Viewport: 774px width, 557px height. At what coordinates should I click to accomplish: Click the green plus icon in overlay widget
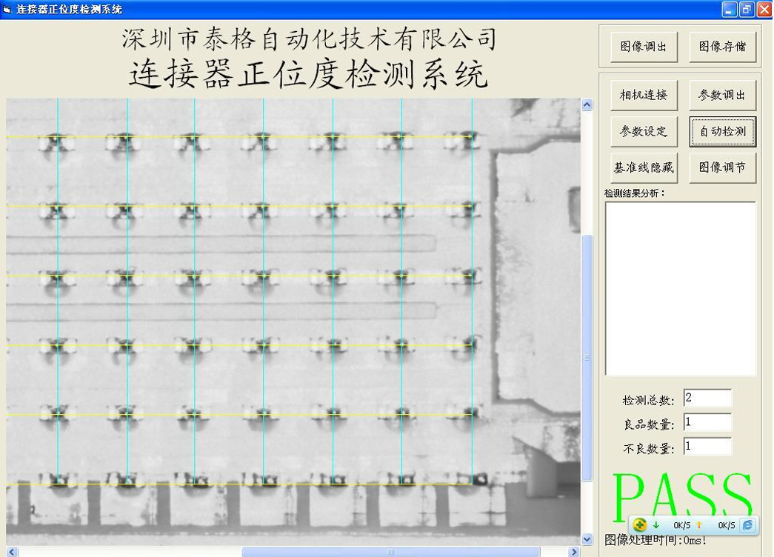coord(640,525)
